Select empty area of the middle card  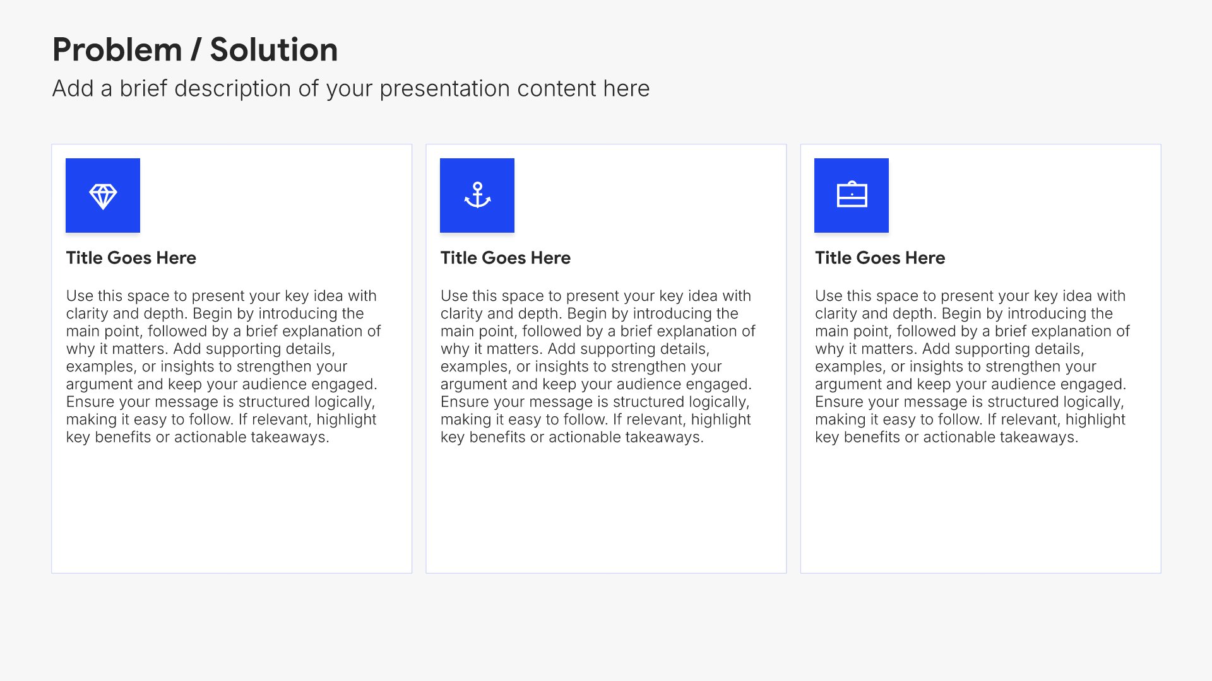tap(606, 511)
